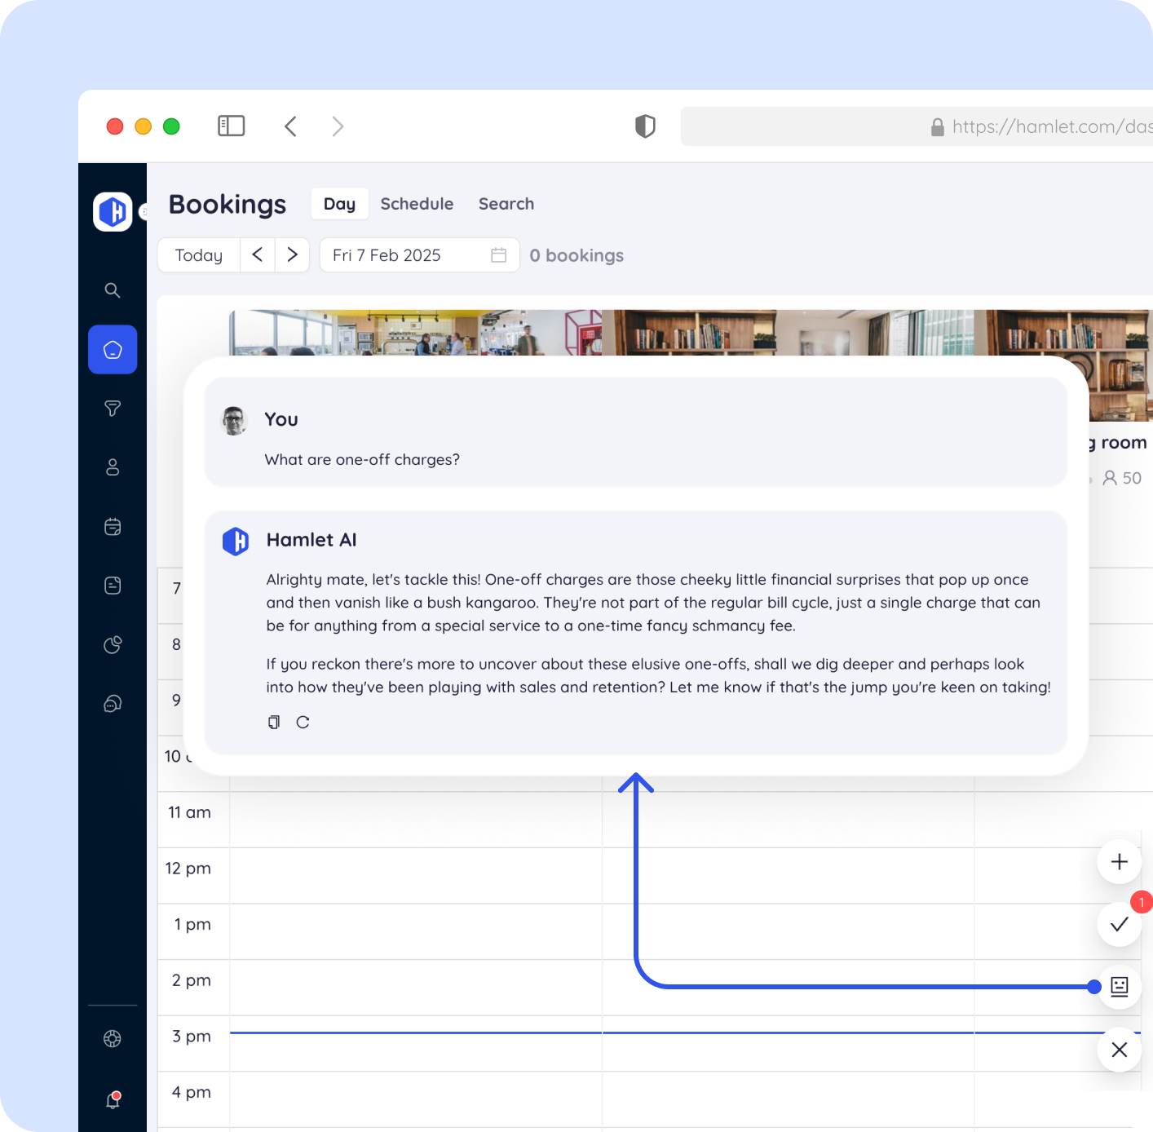The image size is (1153, 1132).
Task: Minimize the browser window with yellow button
Action: 144,126
